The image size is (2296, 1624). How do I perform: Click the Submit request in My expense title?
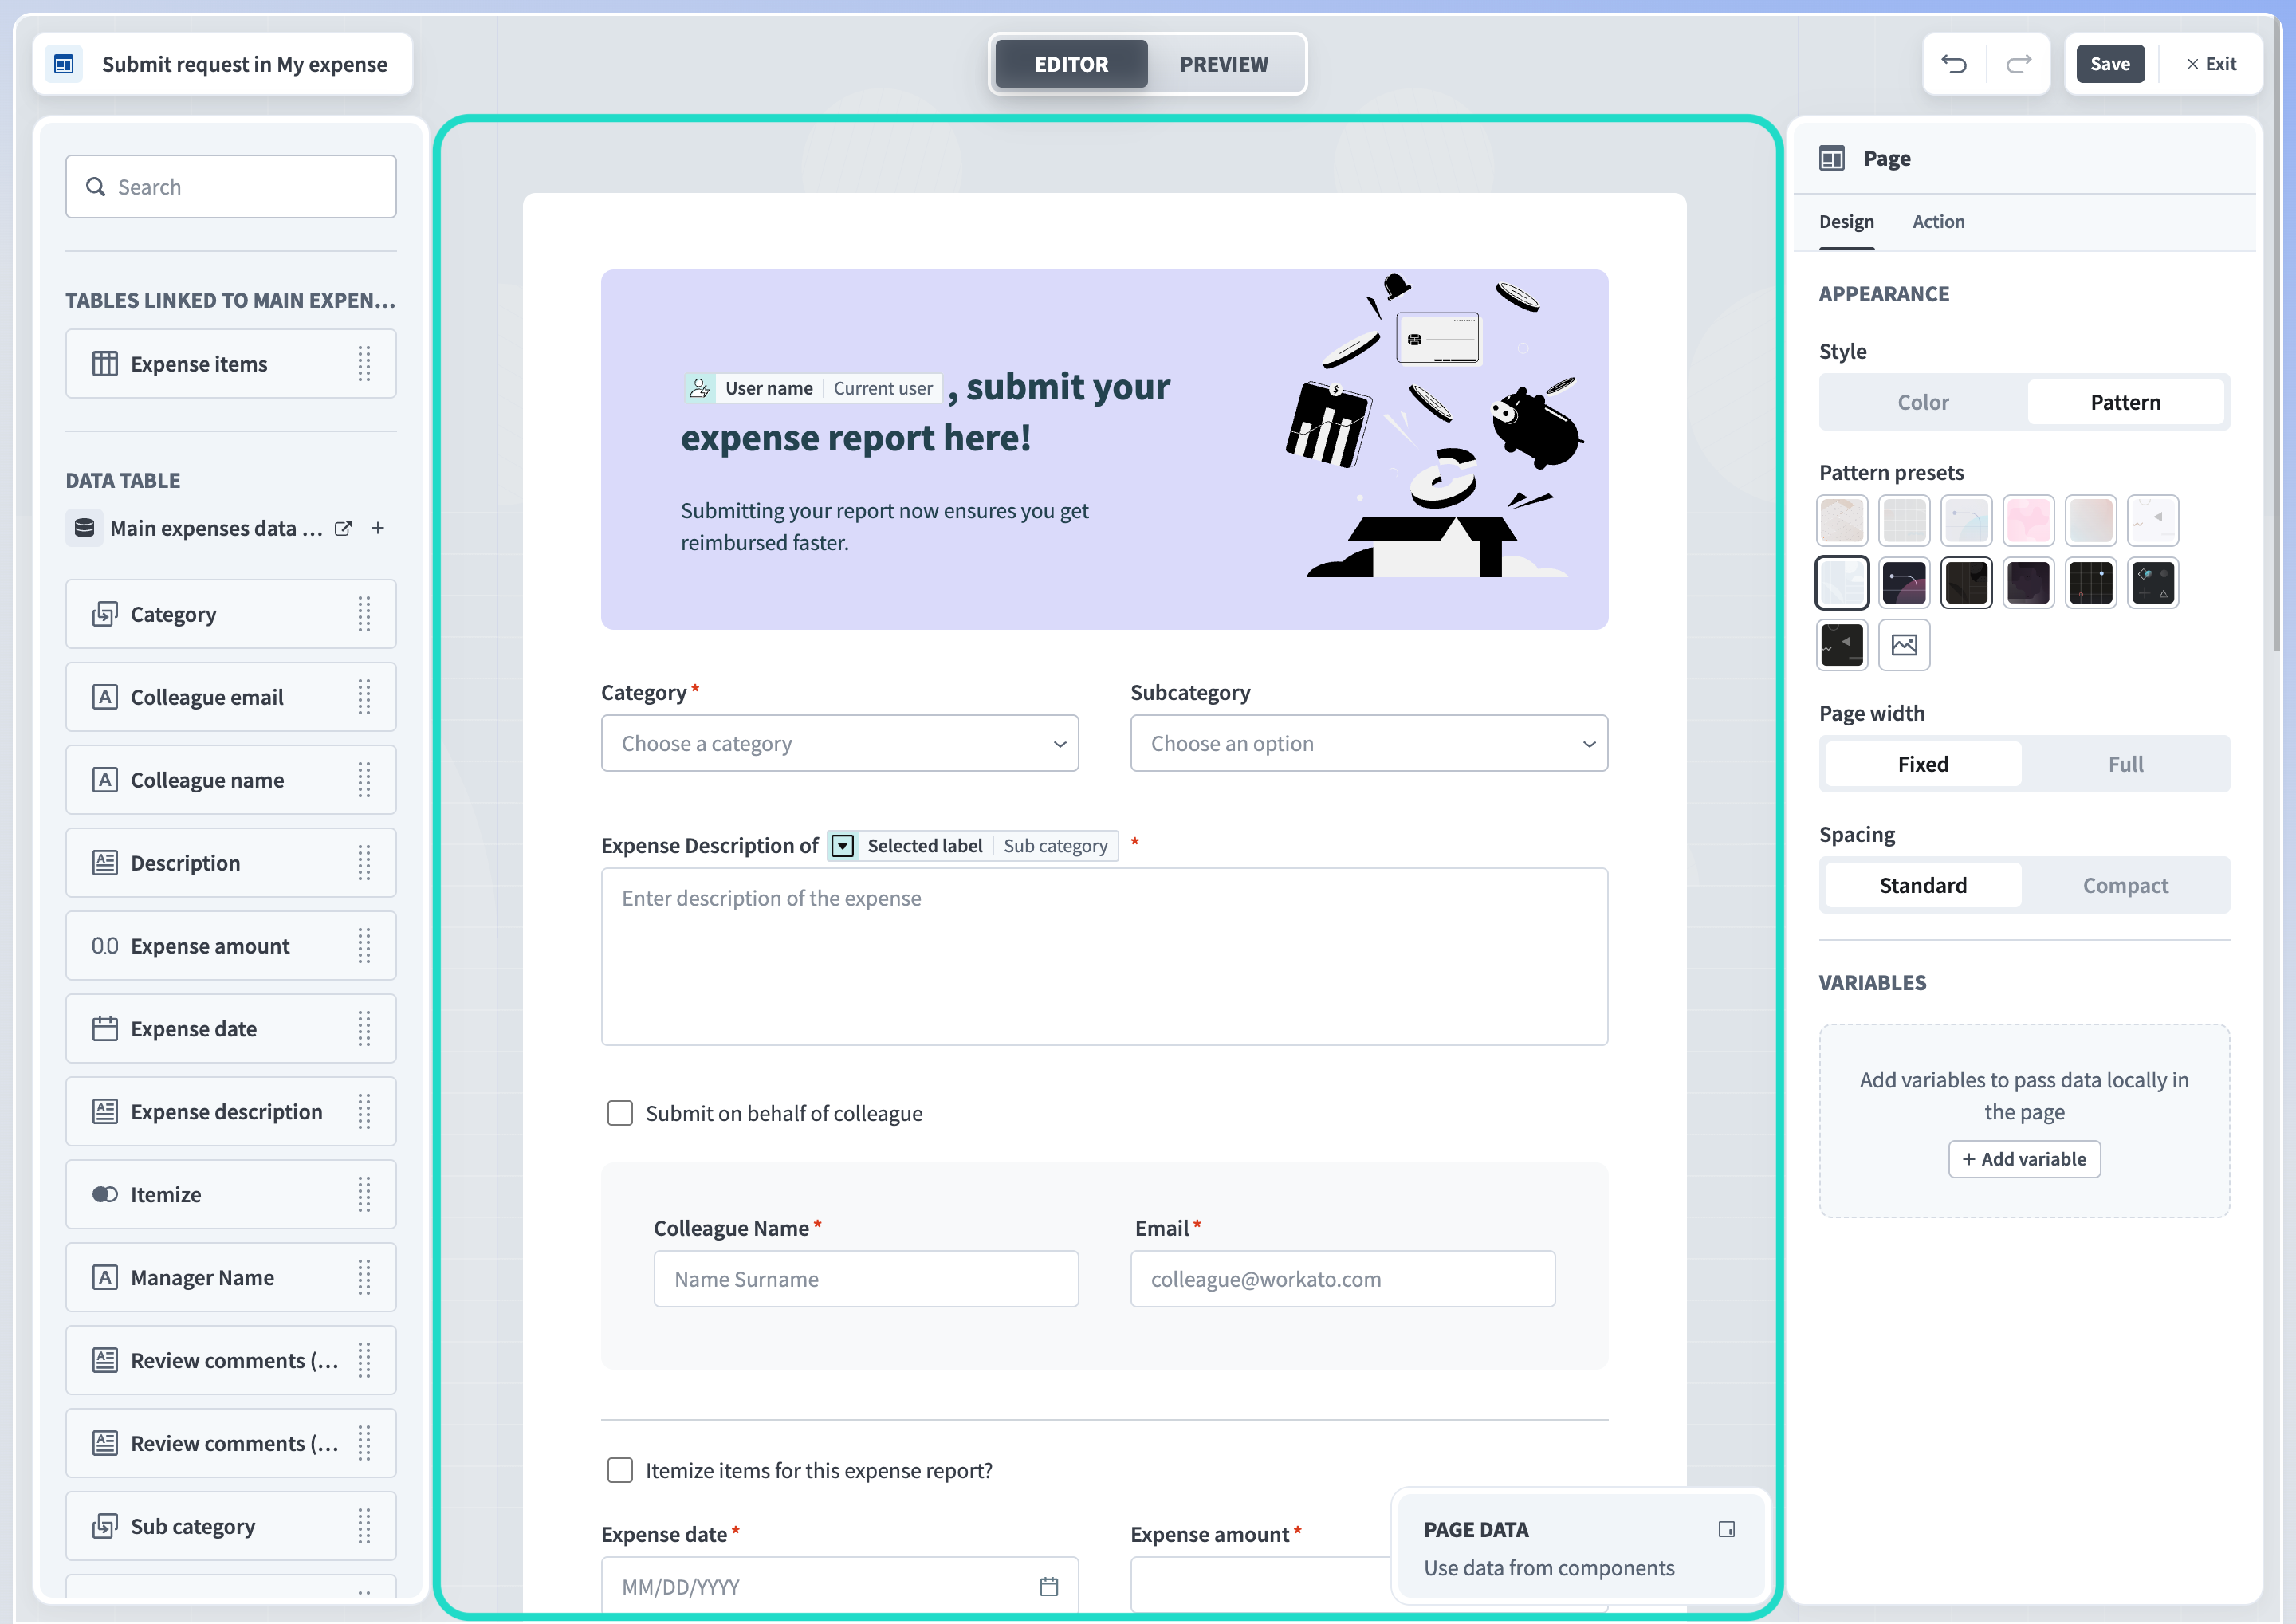(244, 64)
